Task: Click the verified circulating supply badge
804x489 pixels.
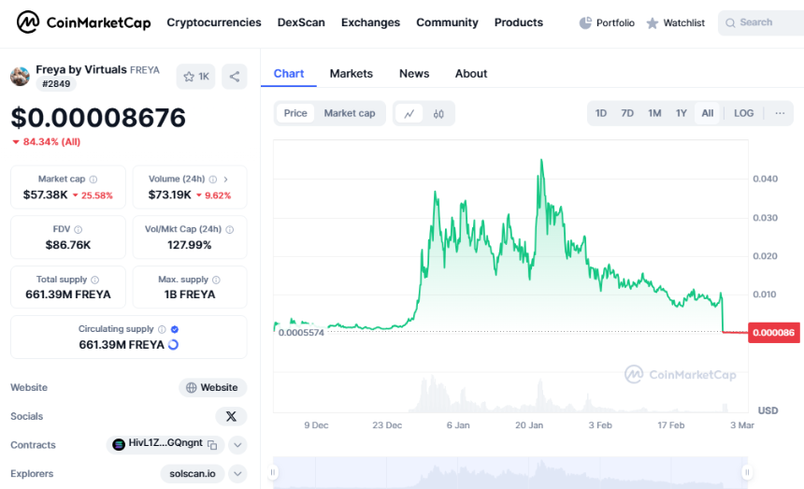Action: (x=174, y=330)
